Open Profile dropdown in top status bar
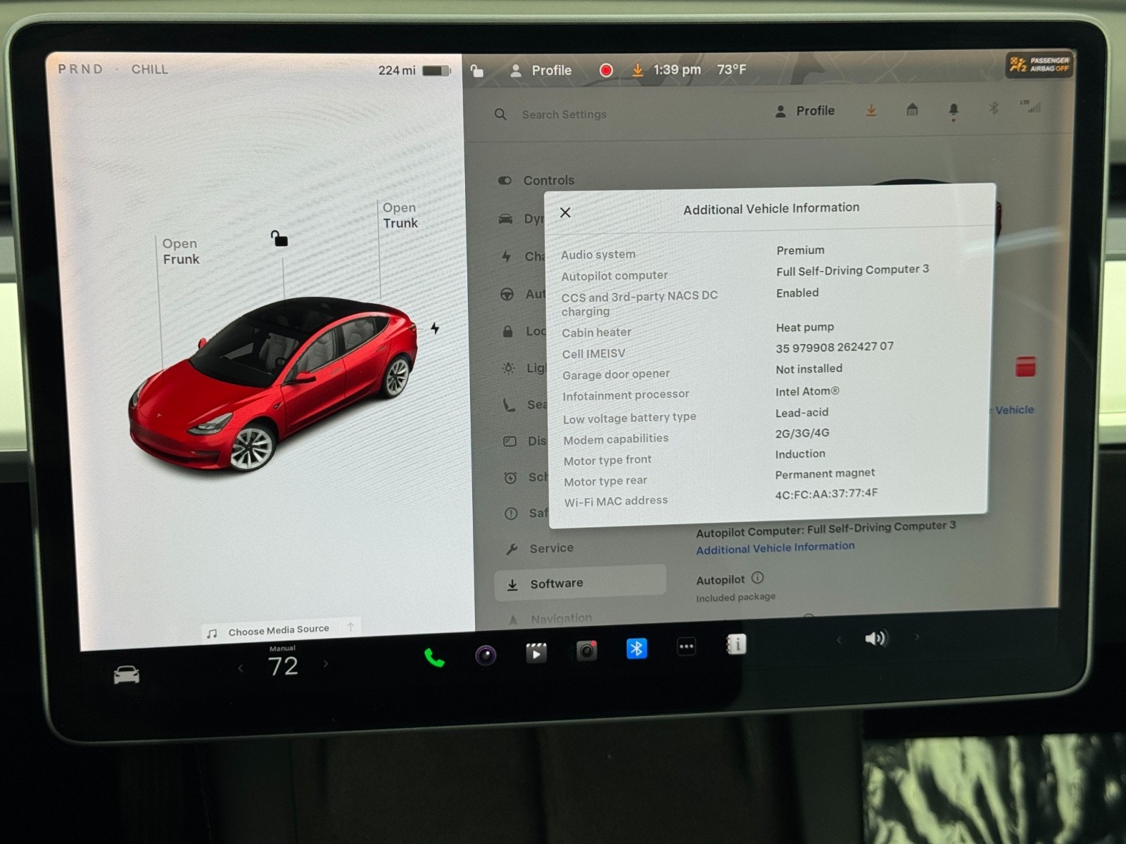This screenshot has width=1126, height=844. [541, 70]
